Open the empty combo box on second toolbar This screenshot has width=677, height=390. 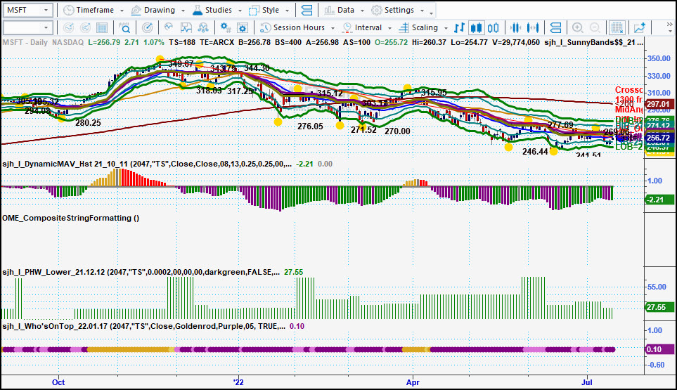tap(28, 27)
